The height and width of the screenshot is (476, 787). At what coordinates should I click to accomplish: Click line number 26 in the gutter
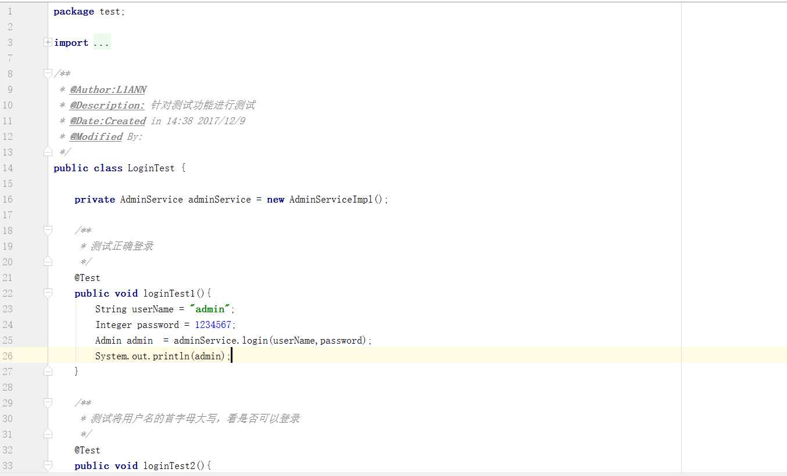[x=8, y=356]
